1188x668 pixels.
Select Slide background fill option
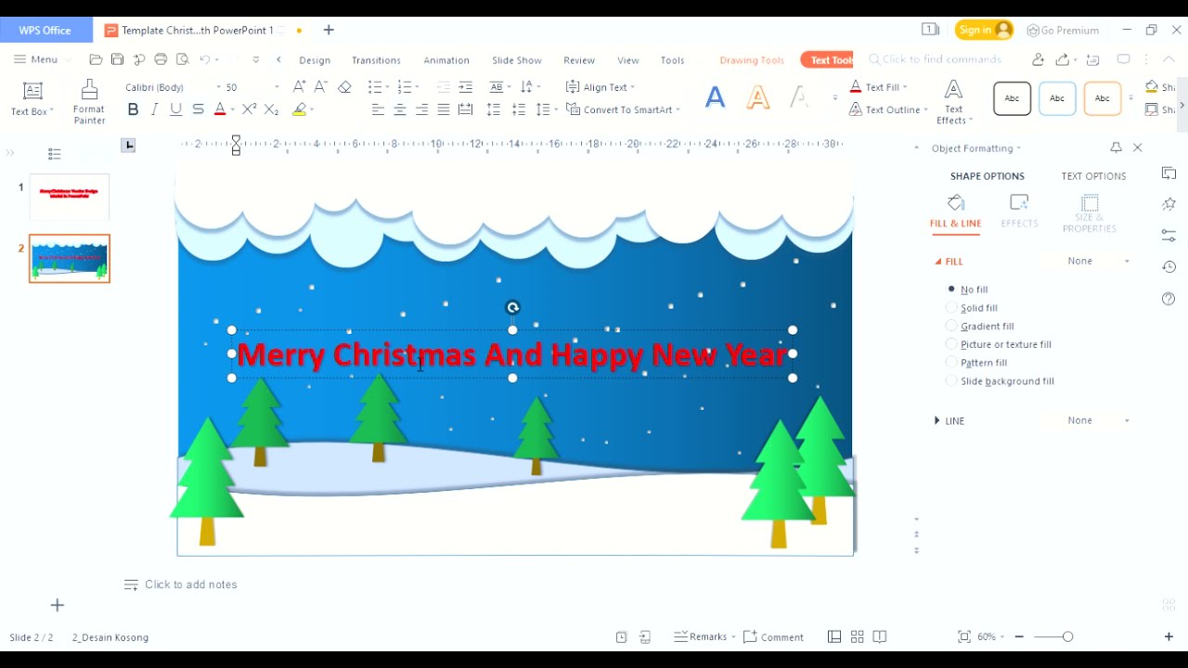point(1000,381)
